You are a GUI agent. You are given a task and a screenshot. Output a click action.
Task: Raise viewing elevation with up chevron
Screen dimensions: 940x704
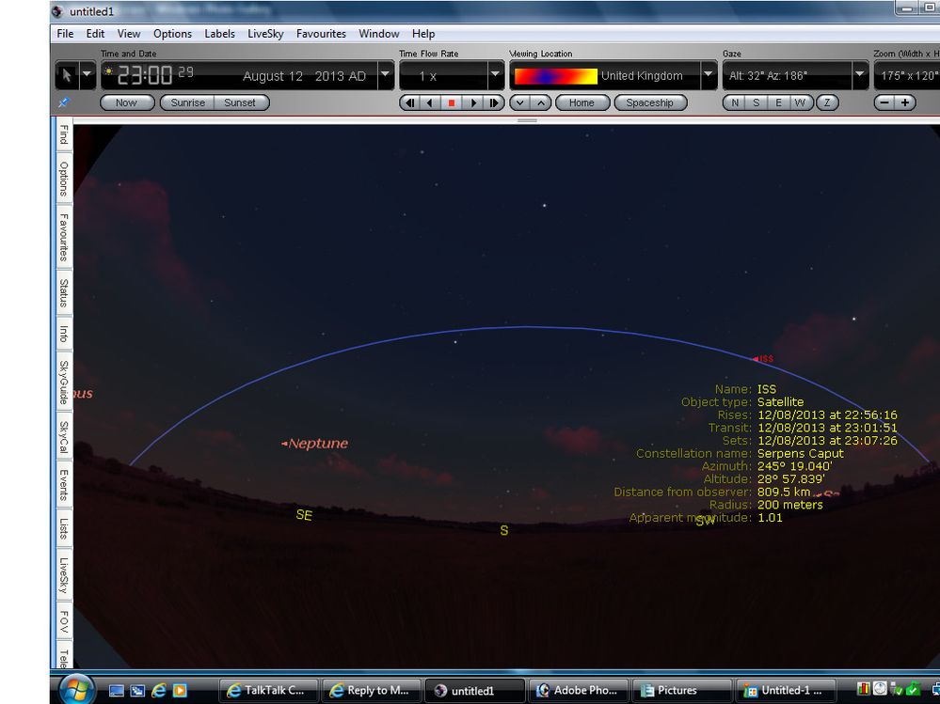pyautogui.click(x=541, y=103)
